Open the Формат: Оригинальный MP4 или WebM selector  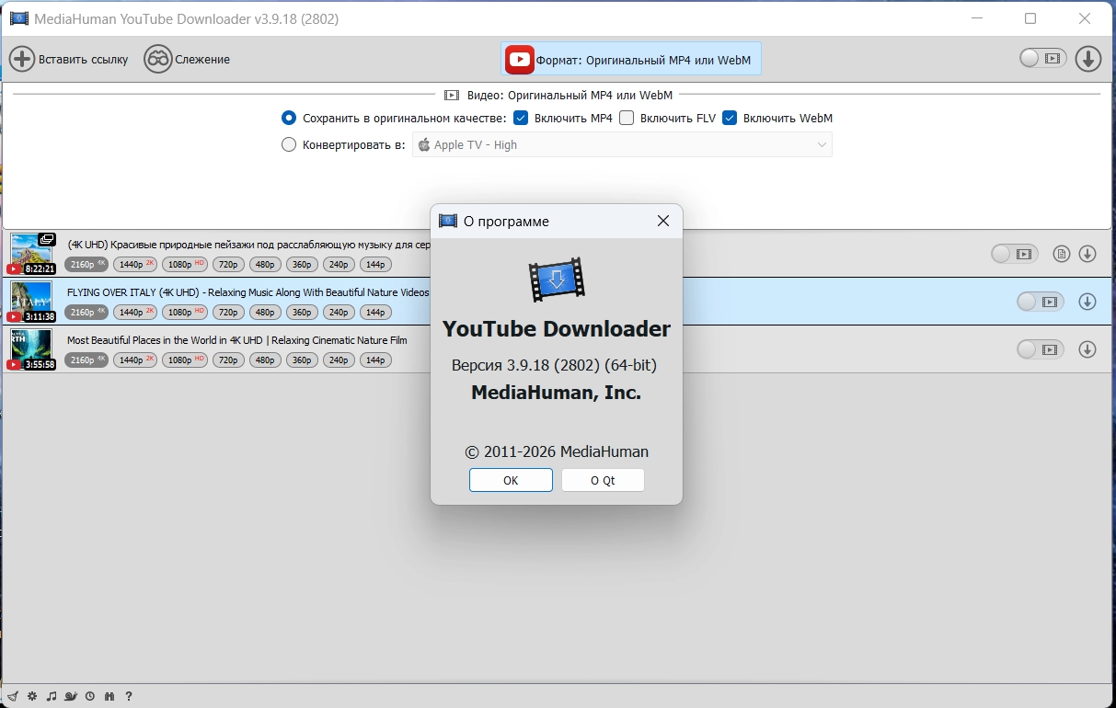coord(631,60)
